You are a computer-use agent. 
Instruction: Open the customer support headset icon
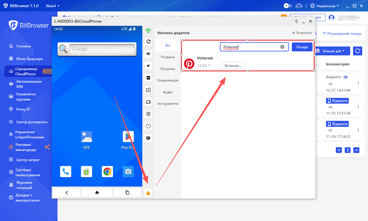tap(299, 6)
